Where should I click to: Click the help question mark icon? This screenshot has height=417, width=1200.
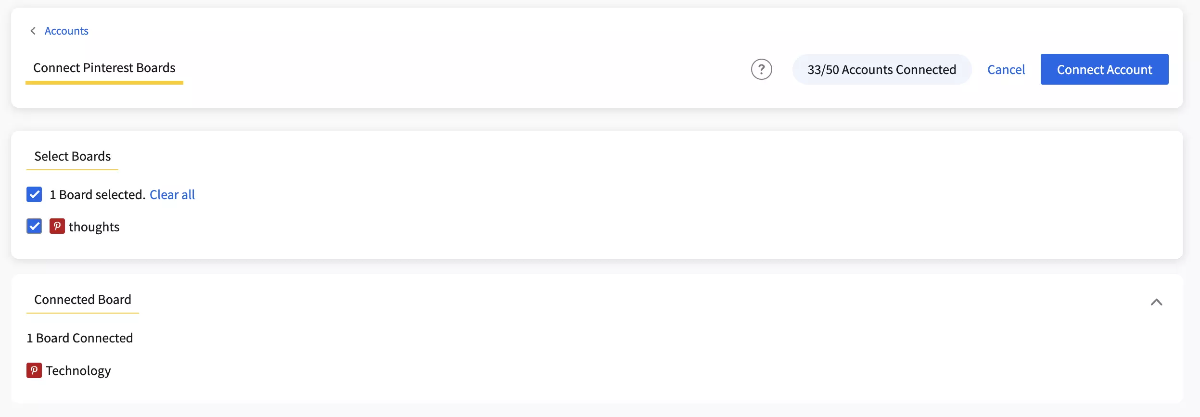pos(762,69)
